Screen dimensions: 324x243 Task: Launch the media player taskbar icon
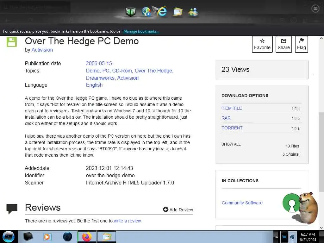[x=47, y=237]
